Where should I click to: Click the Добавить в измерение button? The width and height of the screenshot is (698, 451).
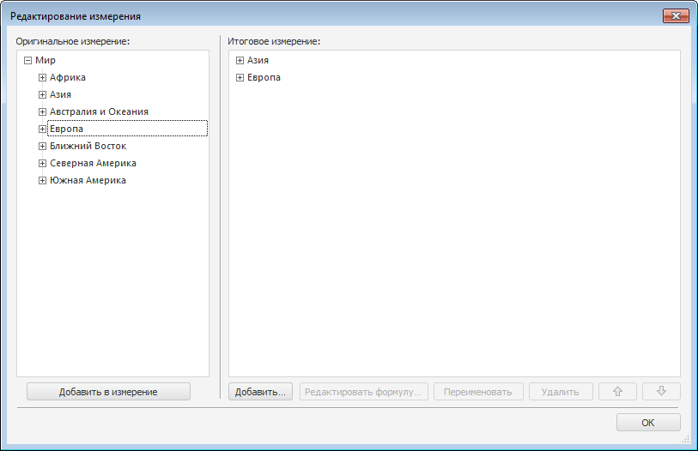click(109, 391)
